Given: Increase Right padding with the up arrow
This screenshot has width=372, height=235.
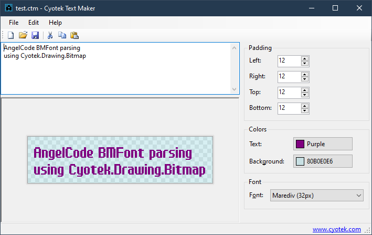Looking at the screenshot, I should pyautogui.click(x=305, y=74).
